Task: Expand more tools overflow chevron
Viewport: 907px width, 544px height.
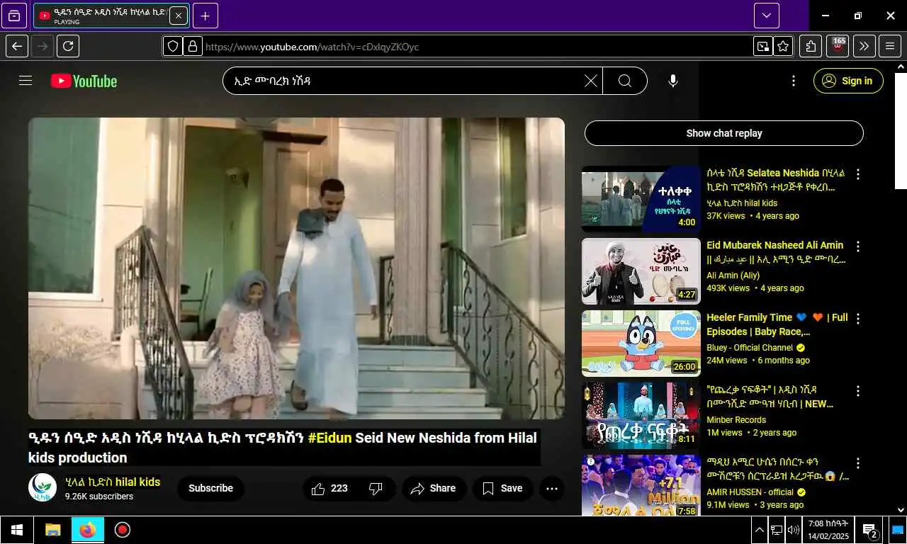Action: [x=864, y=47]
